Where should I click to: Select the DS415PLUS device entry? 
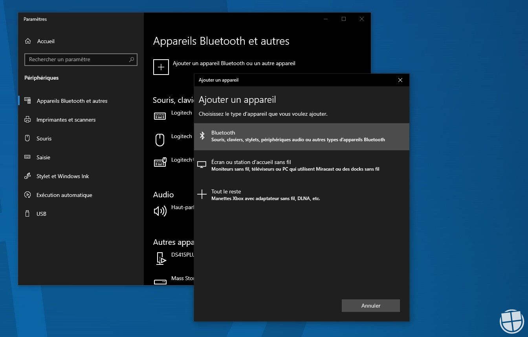click(173, 258)
